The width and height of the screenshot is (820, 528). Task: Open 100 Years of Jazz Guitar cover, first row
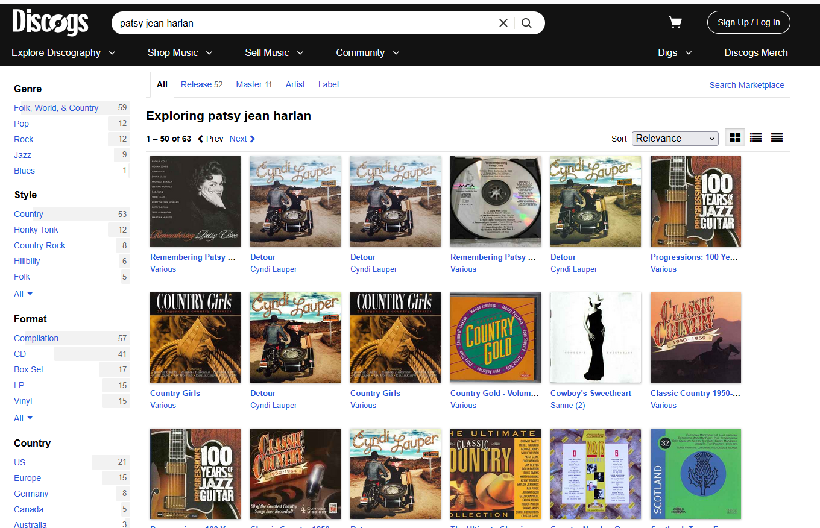pos(696,201)
